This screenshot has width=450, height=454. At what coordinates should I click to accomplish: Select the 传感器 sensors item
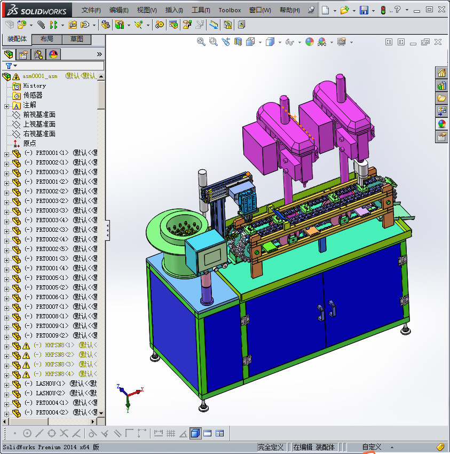[x=33, y=95]
